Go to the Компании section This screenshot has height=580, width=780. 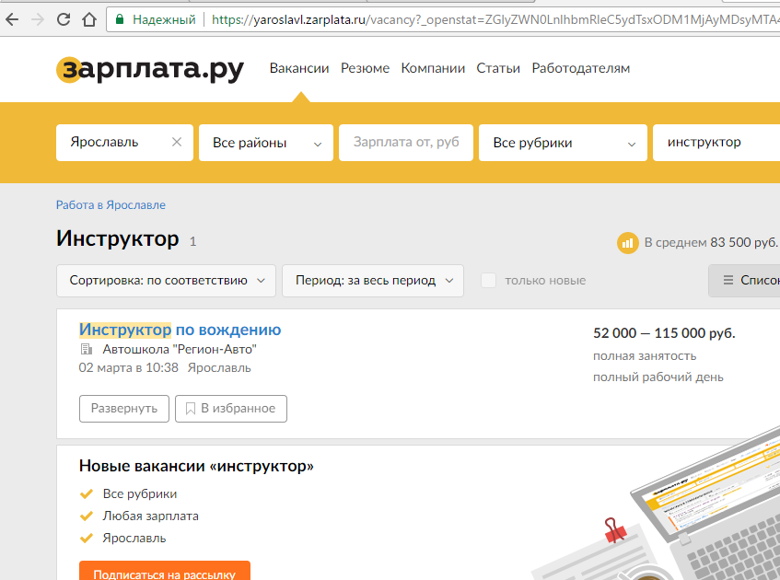click(433, 68)
